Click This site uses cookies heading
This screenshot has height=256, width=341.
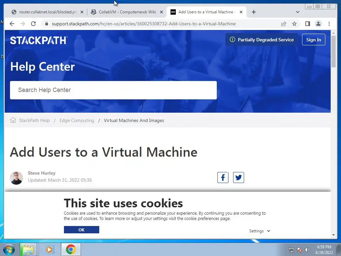click(123, 203)
